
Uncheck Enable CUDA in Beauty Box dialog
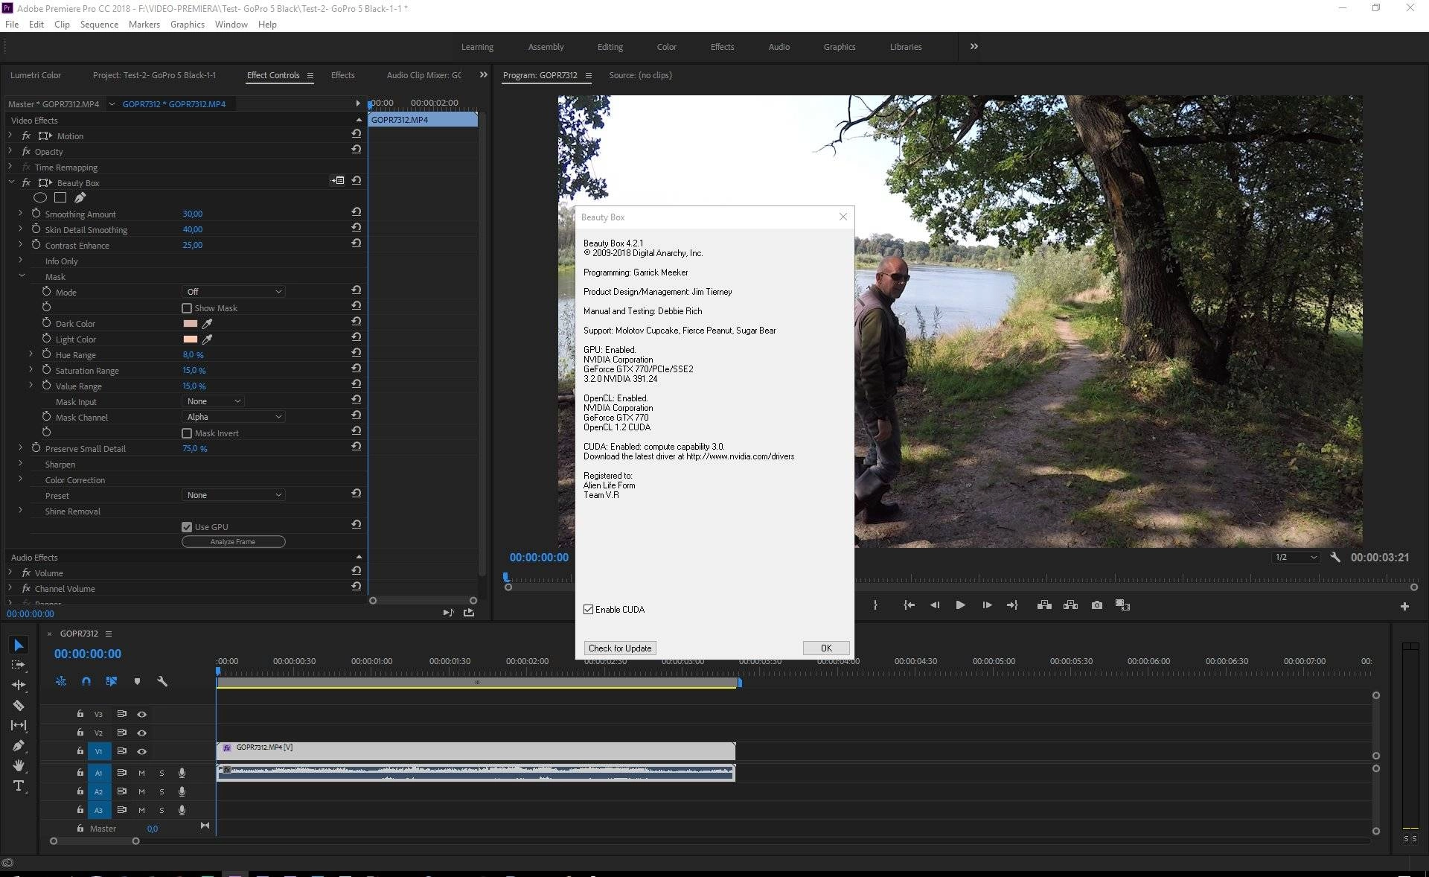tap(589, 610)
